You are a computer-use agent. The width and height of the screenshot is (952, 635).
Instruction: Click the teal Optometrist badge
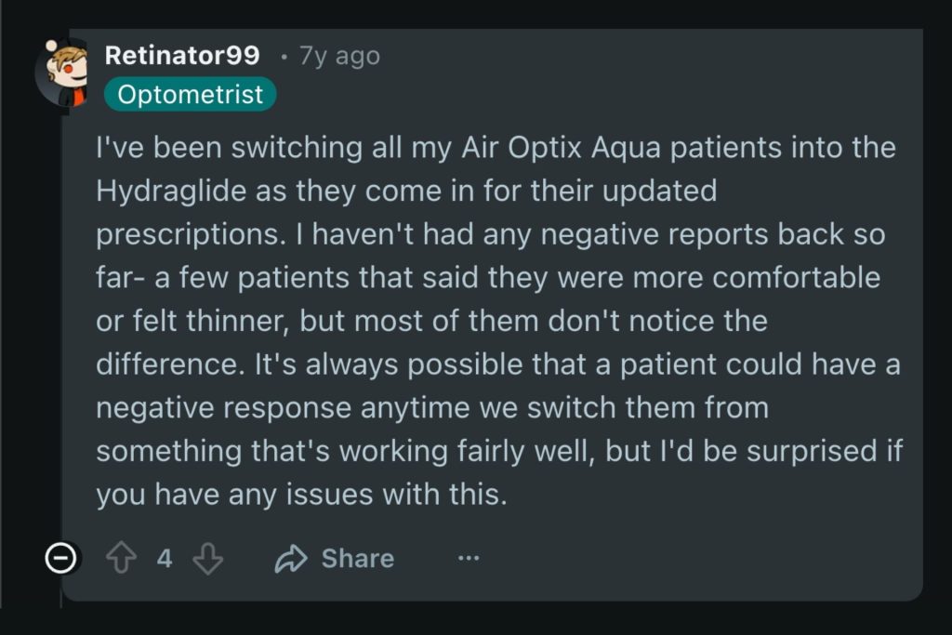tap(190, 93)
